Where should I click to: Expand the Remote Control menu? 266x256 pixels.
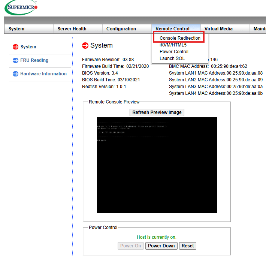(x=172, y=29)
